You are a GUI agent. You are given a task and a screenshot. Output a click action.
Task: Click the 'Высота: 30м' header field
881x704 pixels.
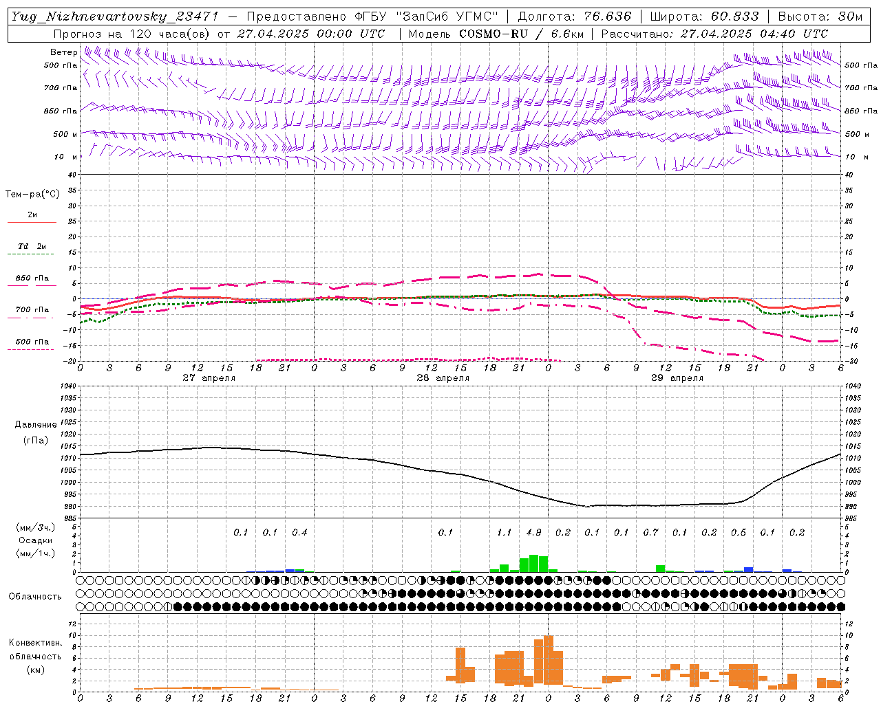pyautogui.click(x=820, y=16)
